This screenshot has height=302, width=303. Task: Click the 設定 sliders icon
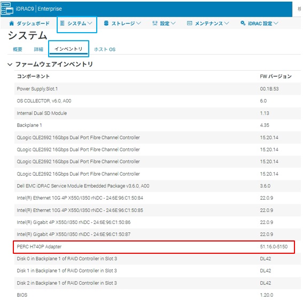pyautogui.click(x=155, y=24)
